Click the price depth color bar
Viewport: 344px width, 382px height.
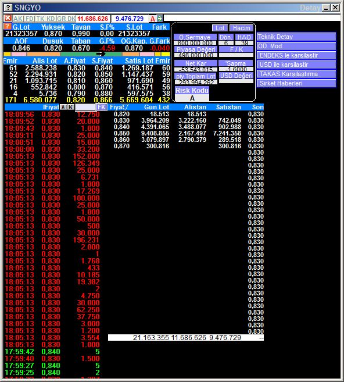pos(87,54)
